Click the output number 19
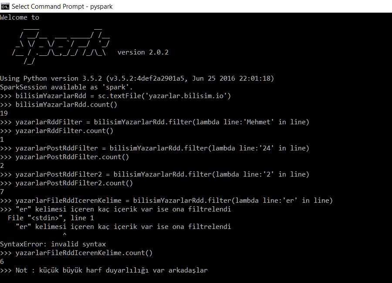 click(4, 113)
